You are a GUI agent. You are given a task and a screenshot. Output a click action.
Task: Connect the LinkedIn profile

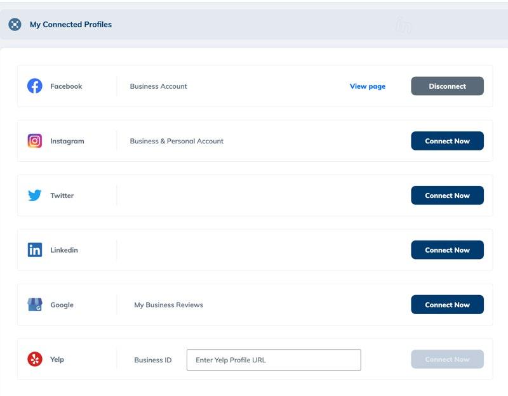click(447, 250)
